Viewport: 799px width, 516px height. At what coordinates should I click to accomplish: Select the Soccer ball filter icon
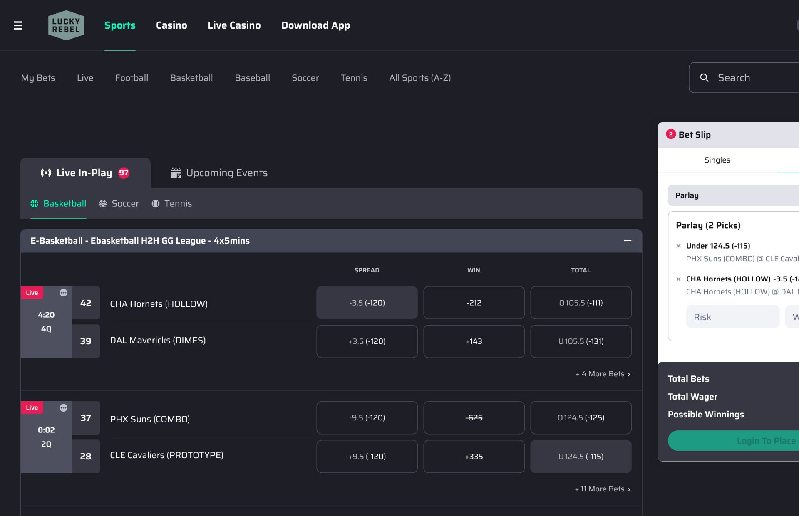tap(102, 203)
